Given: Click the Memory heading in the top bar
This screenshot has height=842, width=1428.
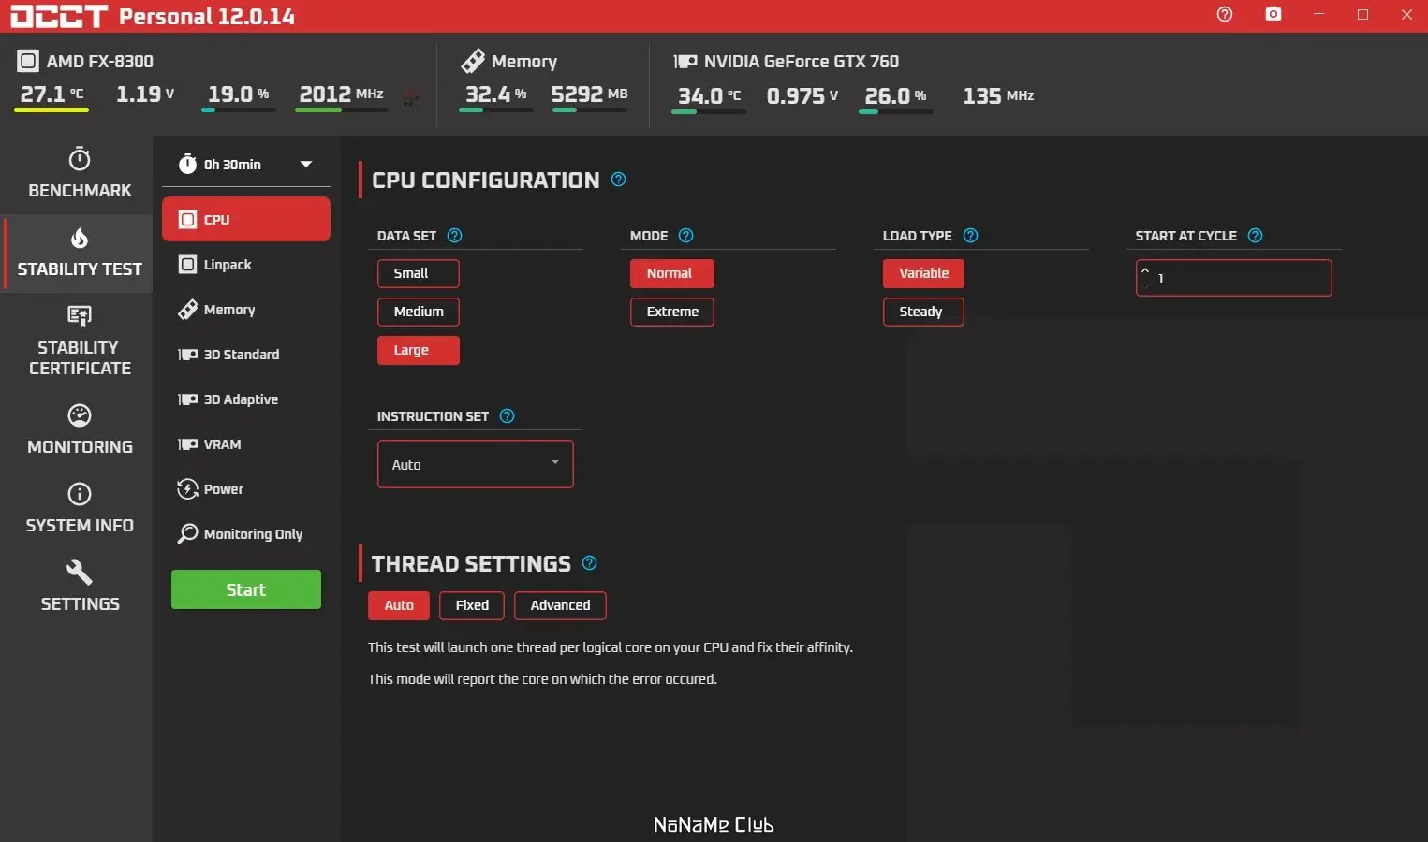Looking at the screenshot, I should tap(524, 62).
